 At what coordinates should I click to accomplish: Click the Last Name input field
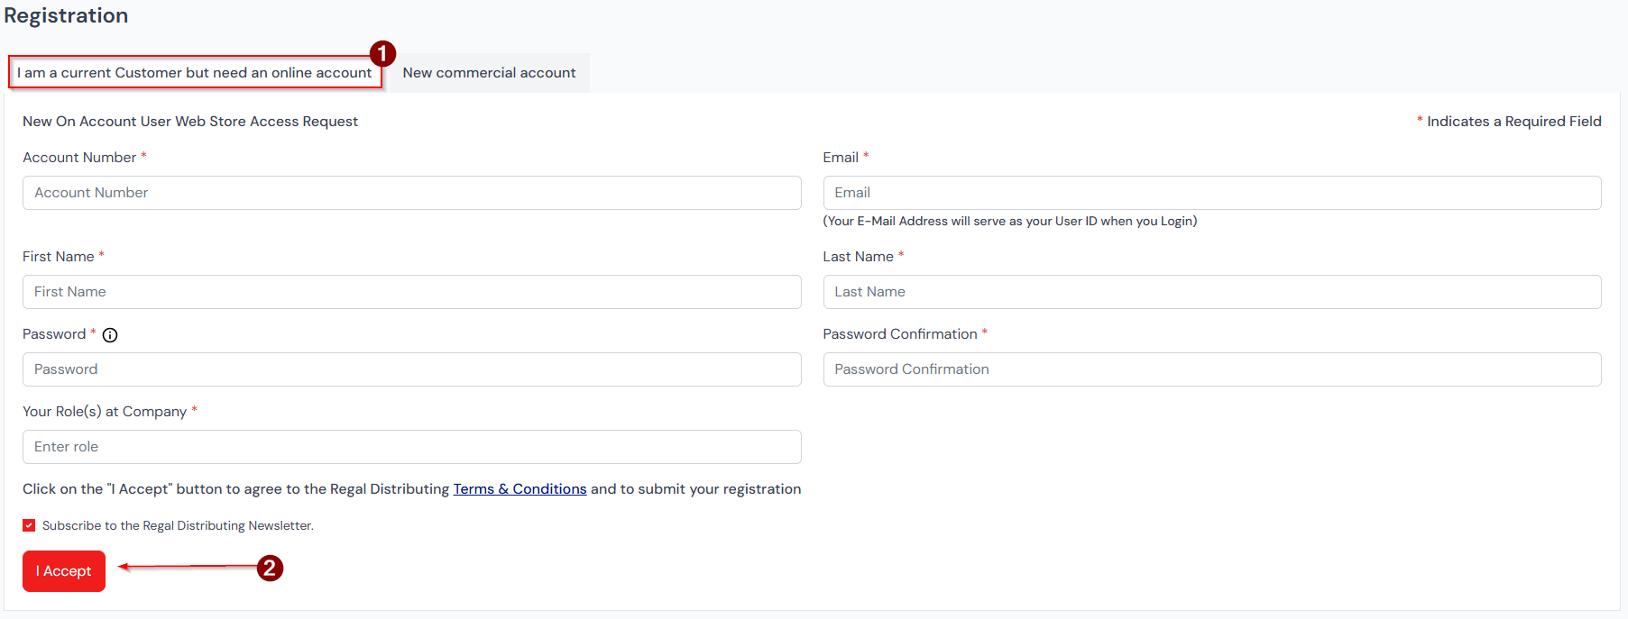tap(1211, 292)
